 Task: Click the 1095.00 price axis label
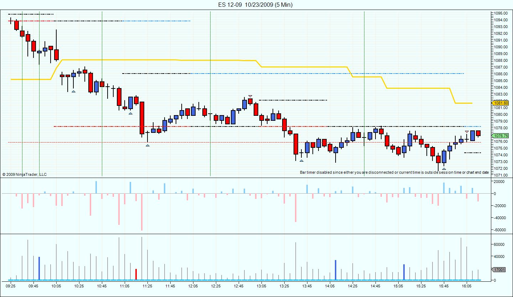pyautogui.click(x=501, y=13)
